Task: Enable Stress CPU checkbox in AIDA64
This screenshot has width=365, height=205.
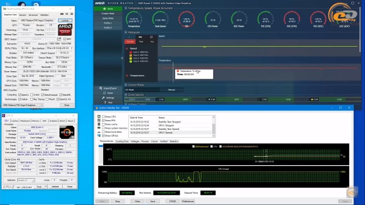Action: [x=103, y=117]
